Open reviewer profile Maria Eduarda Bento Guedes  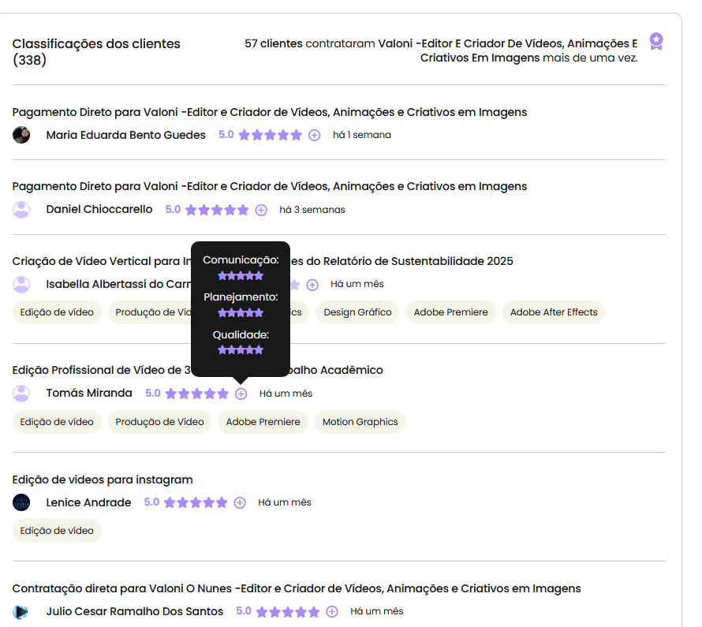tap(125, 135)
